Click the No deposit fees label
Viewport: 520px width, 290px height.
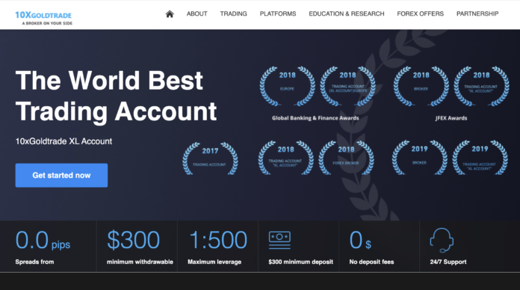click(371, 262)
